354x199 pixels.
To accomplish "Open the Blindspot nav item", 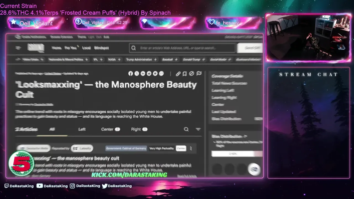I will coord(101,48).
